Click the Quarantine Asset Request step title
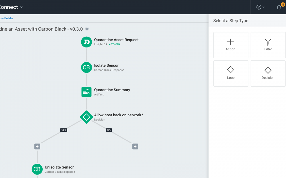286x178 pixels. pos(116,40)
